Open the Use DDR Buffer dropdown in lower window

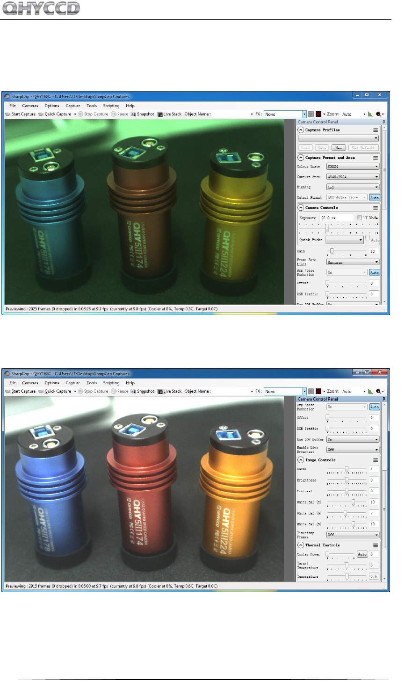pyautogui.click(x=353, y=439)
